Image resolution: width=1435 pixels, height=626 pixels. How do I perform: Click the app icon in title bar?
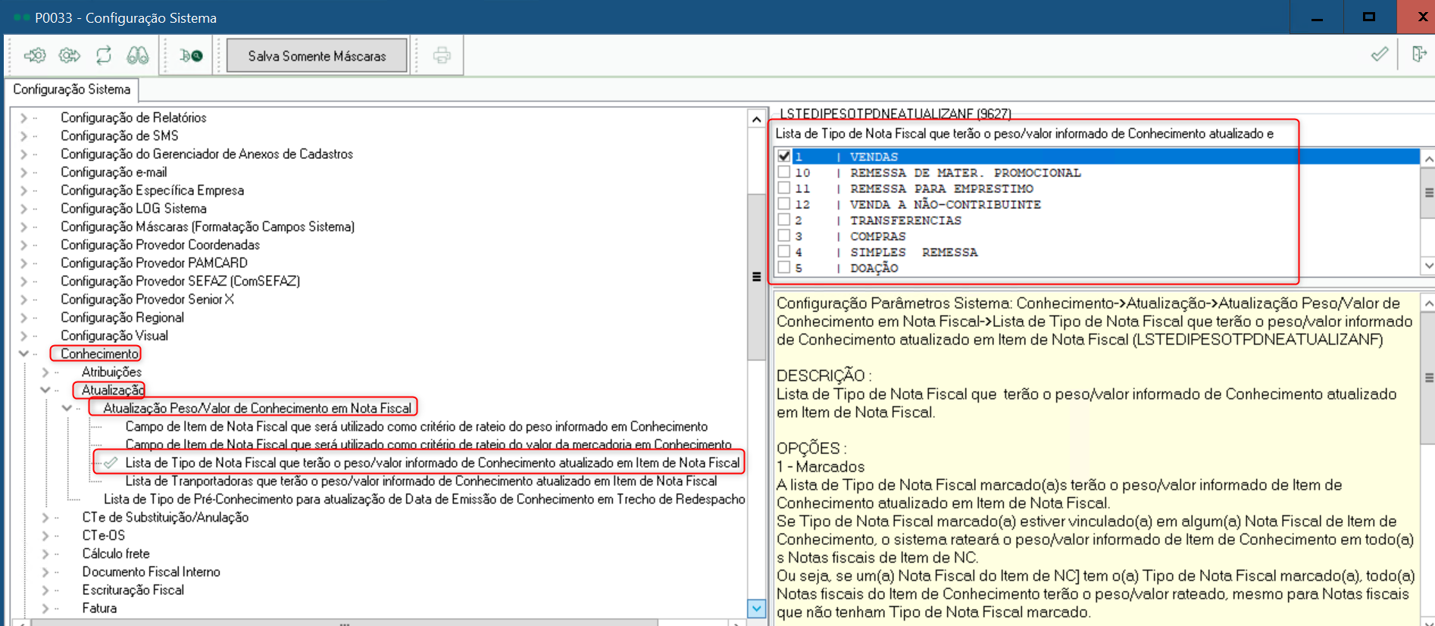pyautogui.click(x=21, y=17)
